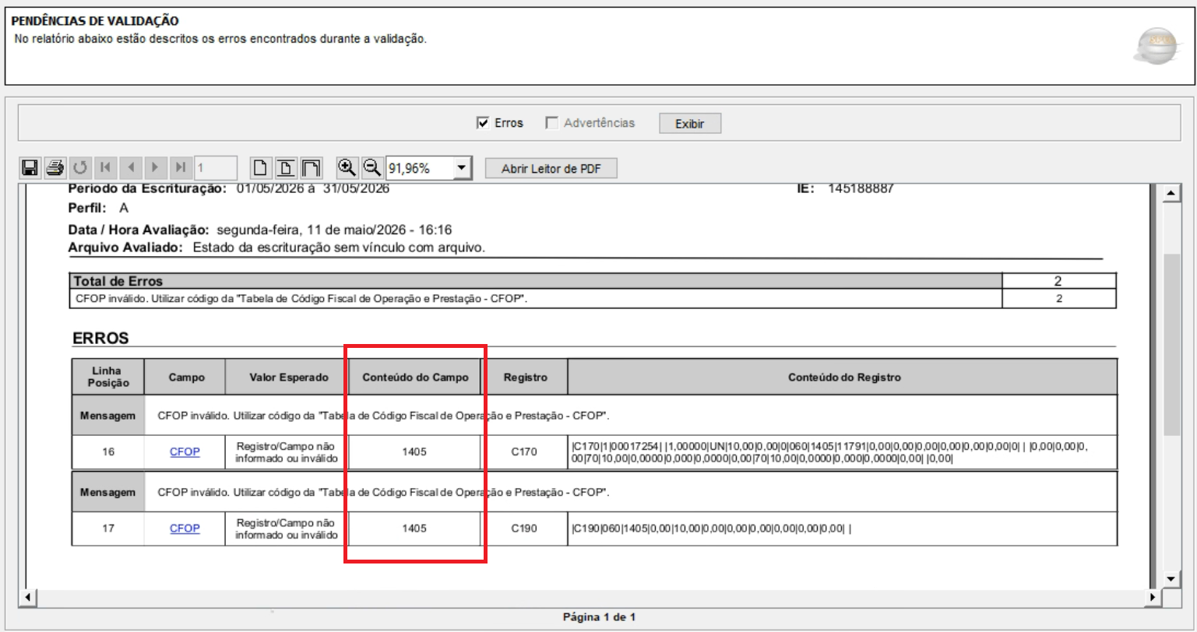
Task: Zoom out with the magnifier minus icon
Action: (371, 167)
